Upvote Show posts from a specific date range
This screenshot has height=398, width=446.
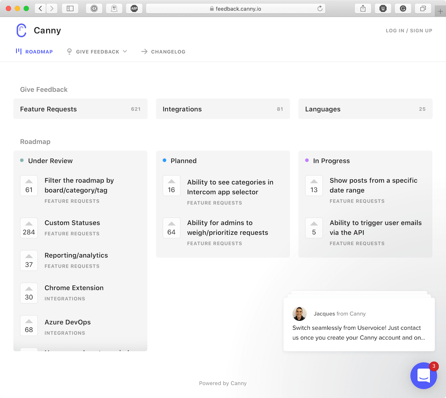tap(314, 186)
